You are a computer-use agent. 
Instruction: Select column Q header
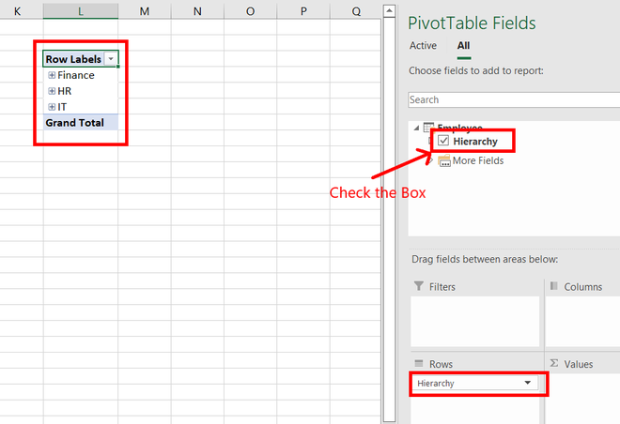coord(356,11)
